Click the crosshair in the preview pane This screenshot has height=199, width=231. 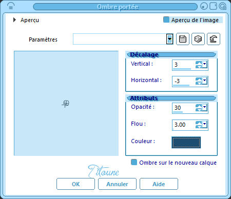[x=66, y=104]
